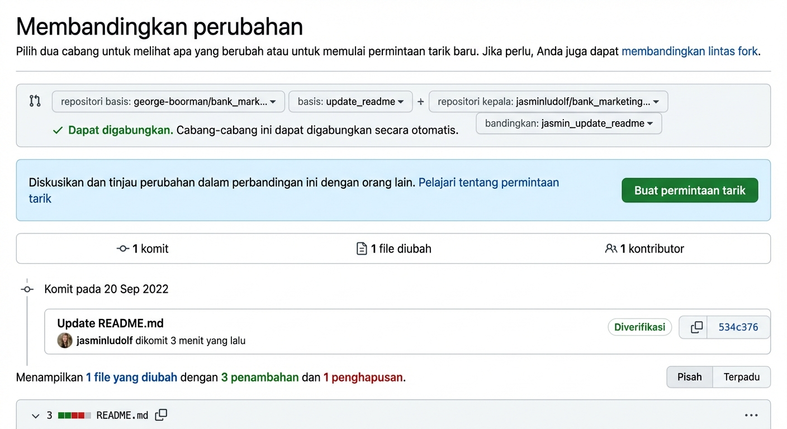This screenshot has height=429, width=787.
Task: Click the diffstat colored squares for README.md
Action: [x=74, y=416]
